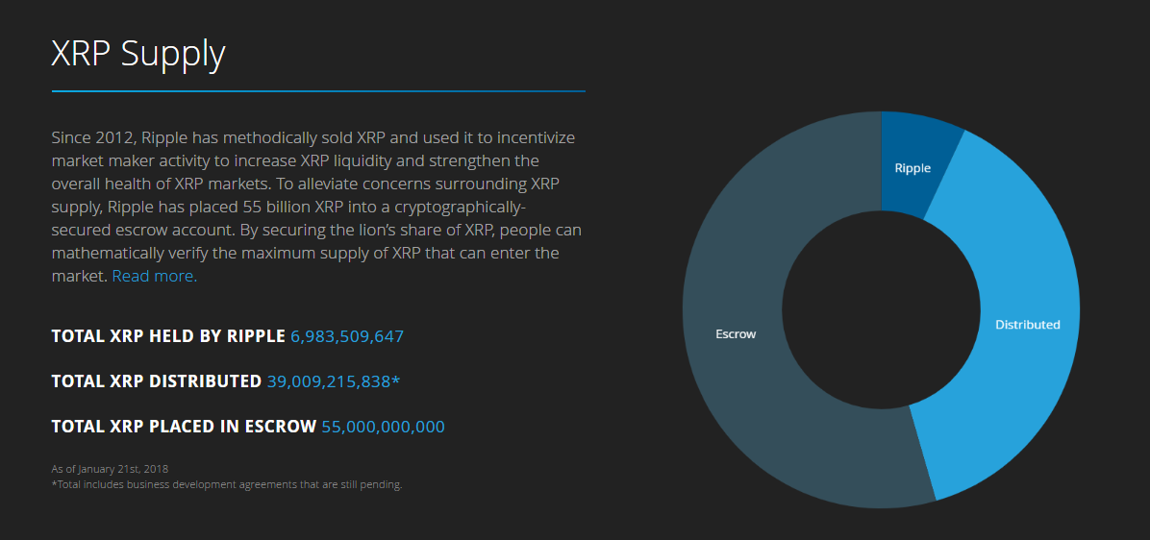Click the white Ripple text label in chart

[x=912, y=168]
